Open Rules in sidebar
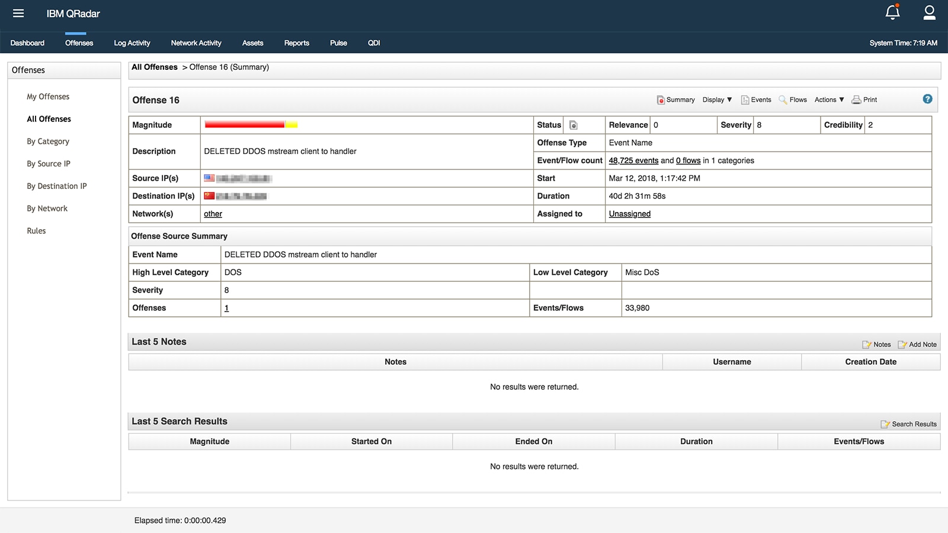The width and height of the screenshot is (948, 533). [36, 231]
